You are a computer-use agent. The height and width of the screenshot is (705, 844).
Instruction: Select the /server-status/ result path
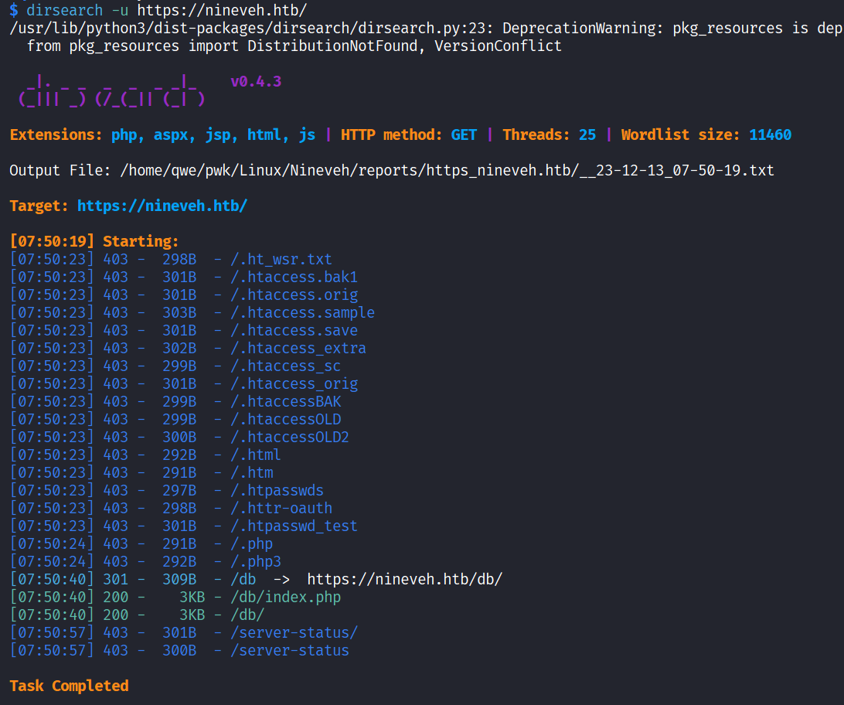[294, 632]
